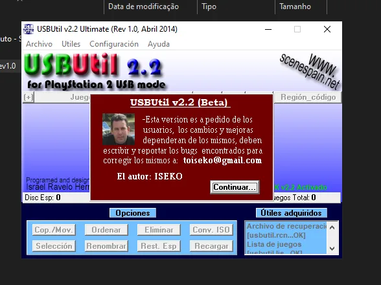The image size is (381, 285).
Task: Click the Tamanho column header in Explorer window
Action: pos(295,6)
